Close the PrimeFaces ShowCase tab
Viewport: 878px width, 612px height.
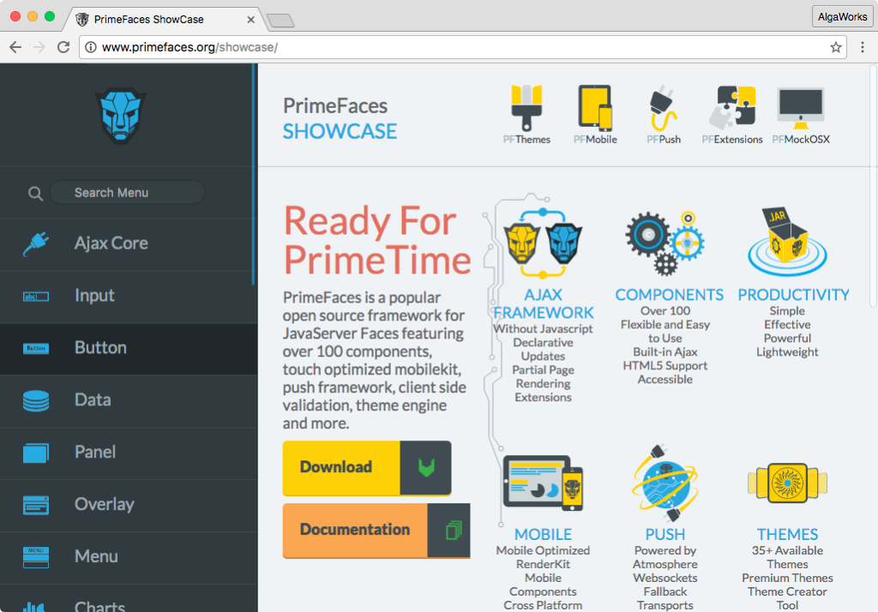click(x=251, y=20)
